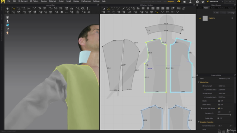Open avatar display options in the 3D window
237x133 pixels.
click(7, 21)
